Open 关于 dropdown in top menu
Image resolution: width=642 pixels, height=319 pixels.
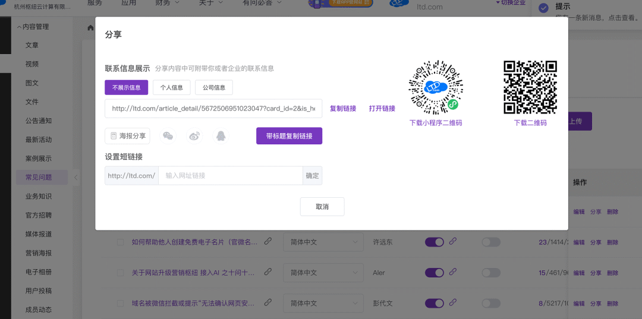point(211,2)
